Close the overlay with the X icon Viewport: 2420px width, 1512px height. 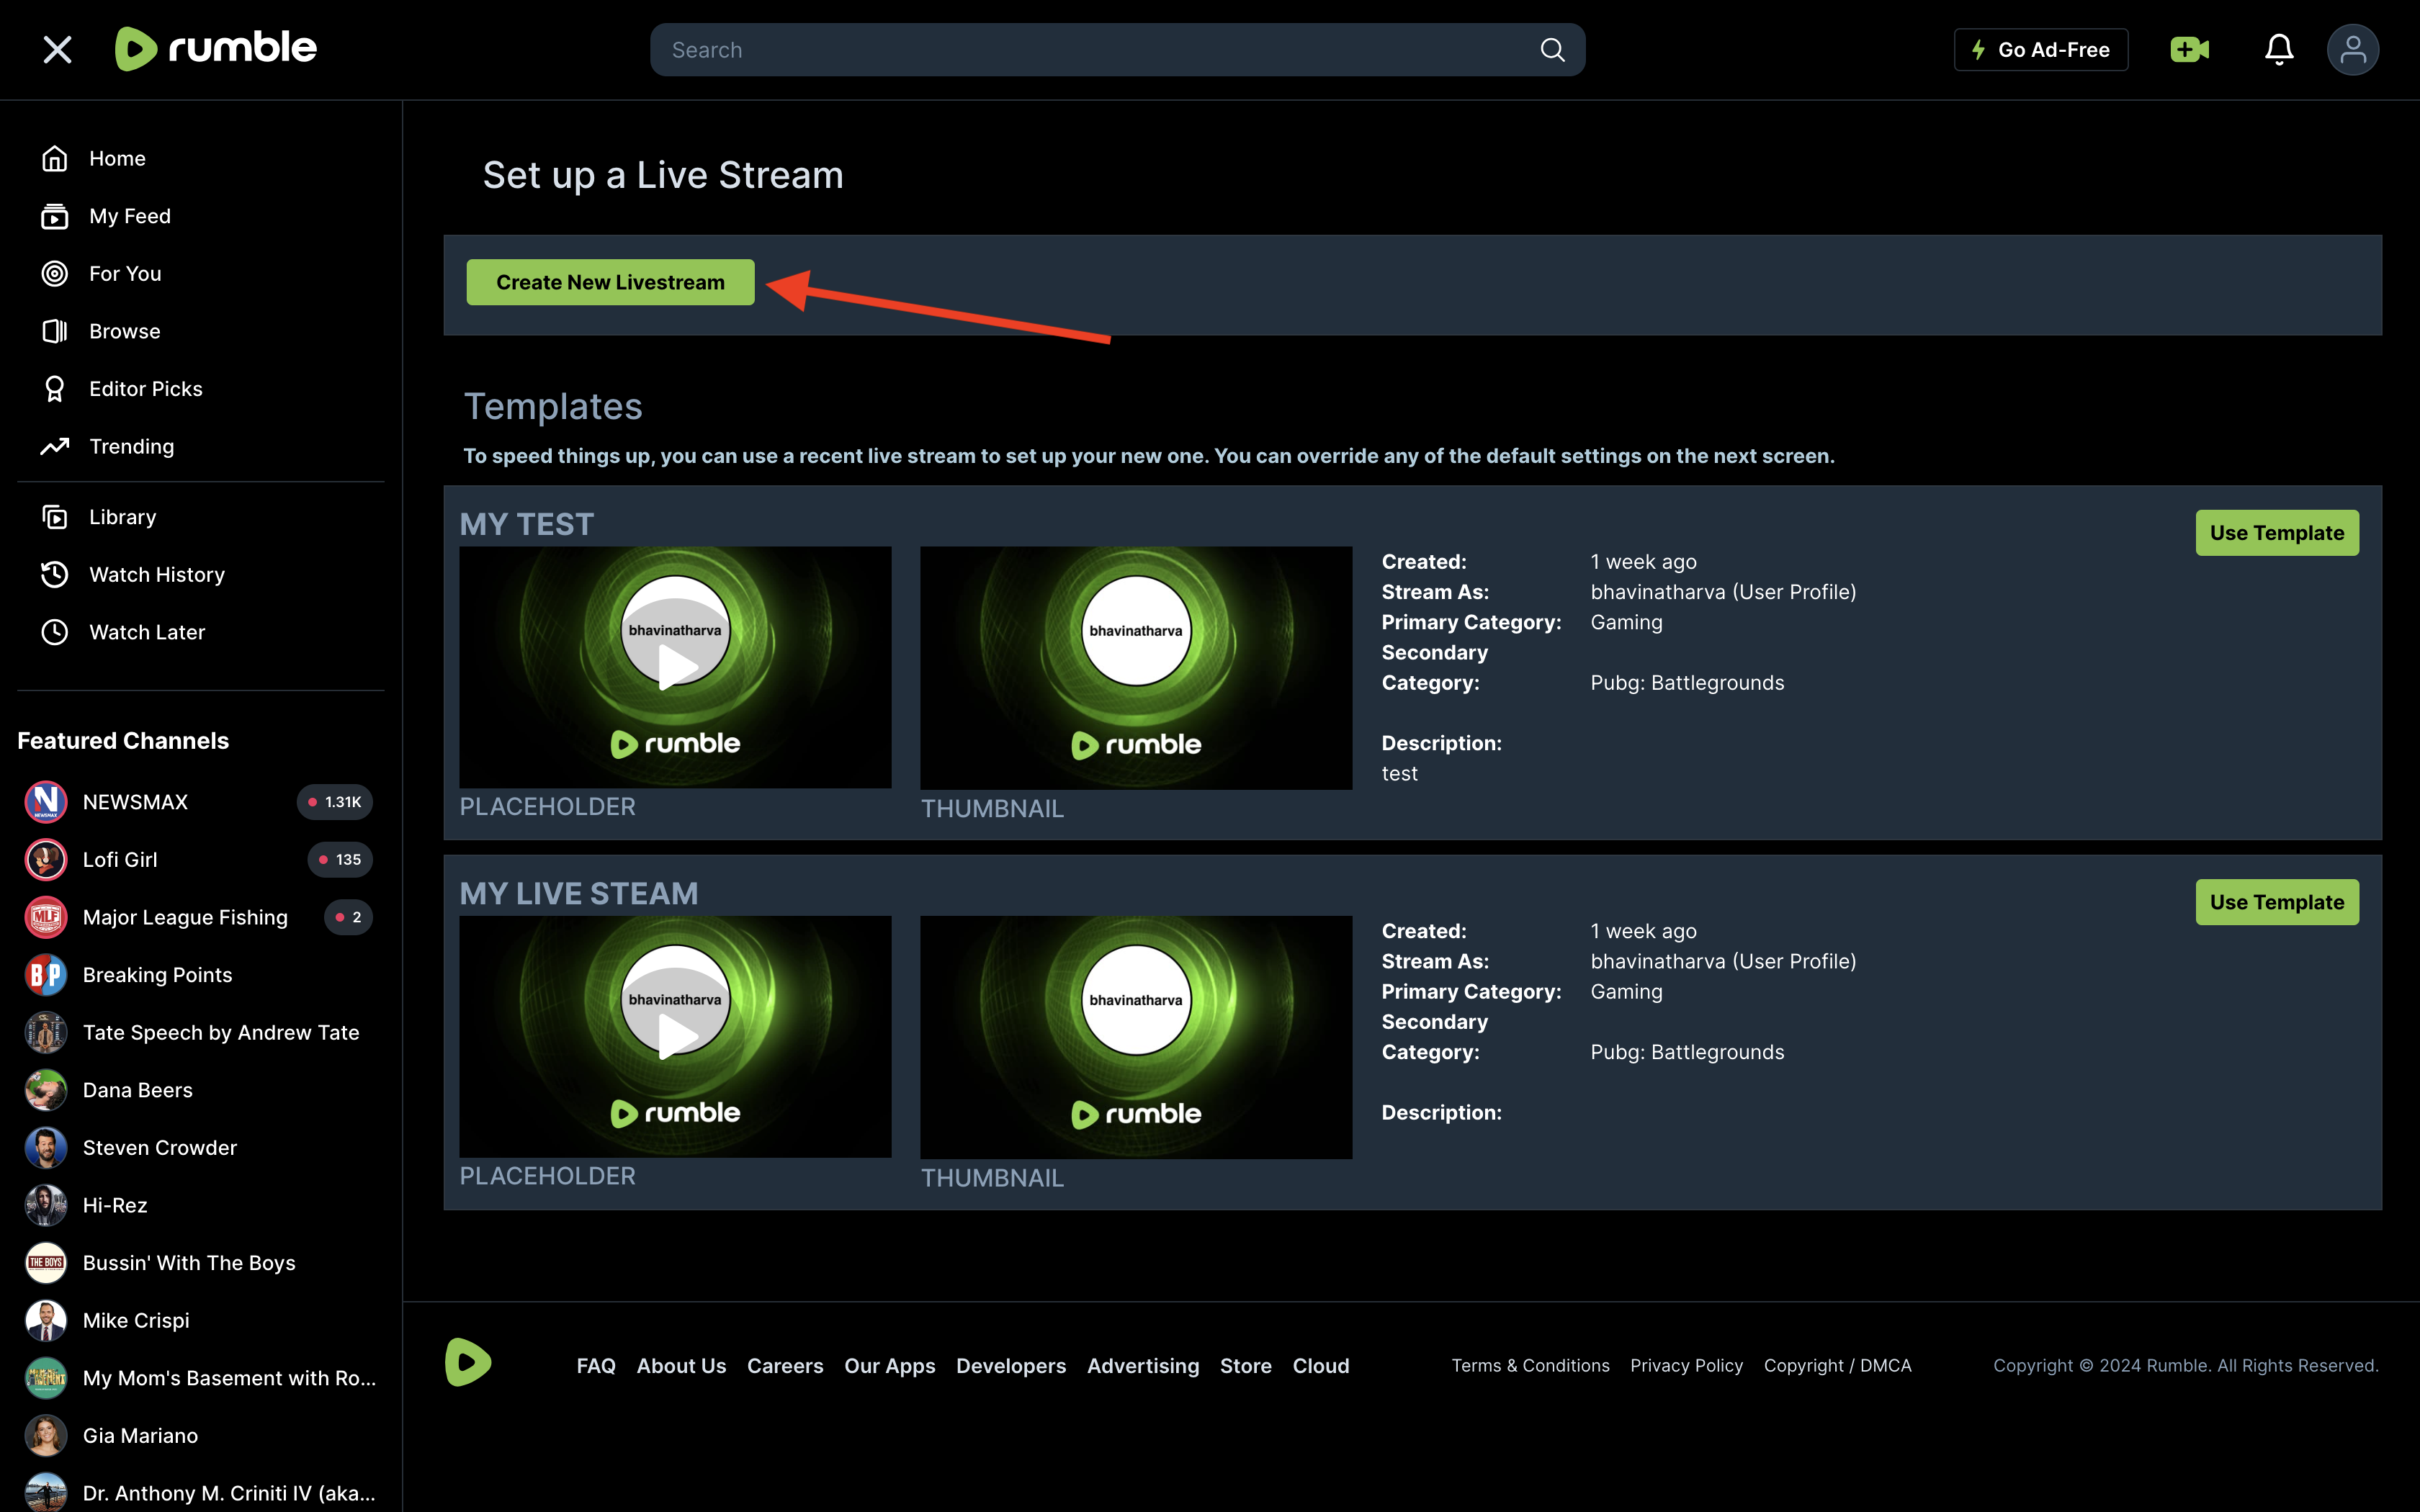coord(57,49)
